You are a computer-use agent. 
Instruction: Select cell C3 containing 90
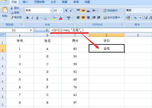click(x=75, y=56)
